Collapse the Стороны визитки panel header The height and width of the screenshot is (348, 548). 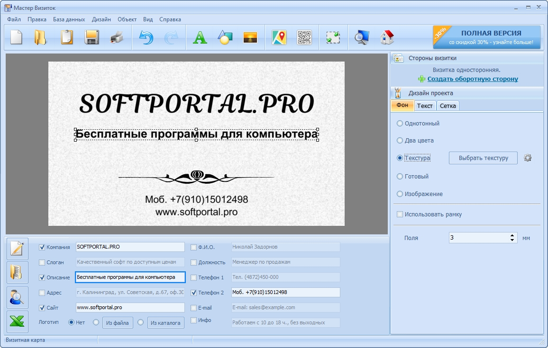click(x=432, y=58)
